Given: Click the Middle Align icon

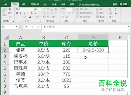Looking at the screenshot, I should 48,9.
